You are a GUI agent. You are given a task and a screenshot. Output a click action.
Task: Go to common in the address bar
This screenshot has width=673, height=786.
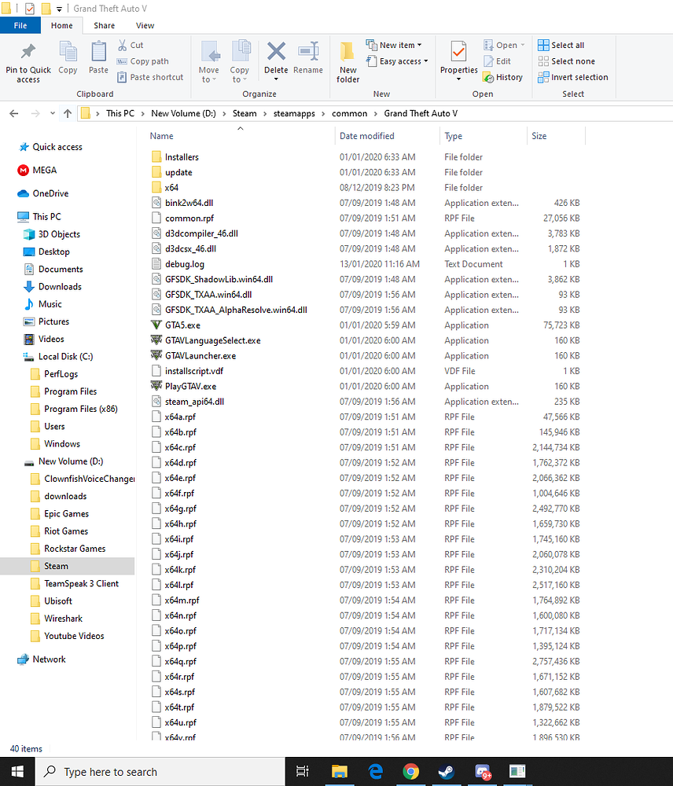tap(350, 114)
